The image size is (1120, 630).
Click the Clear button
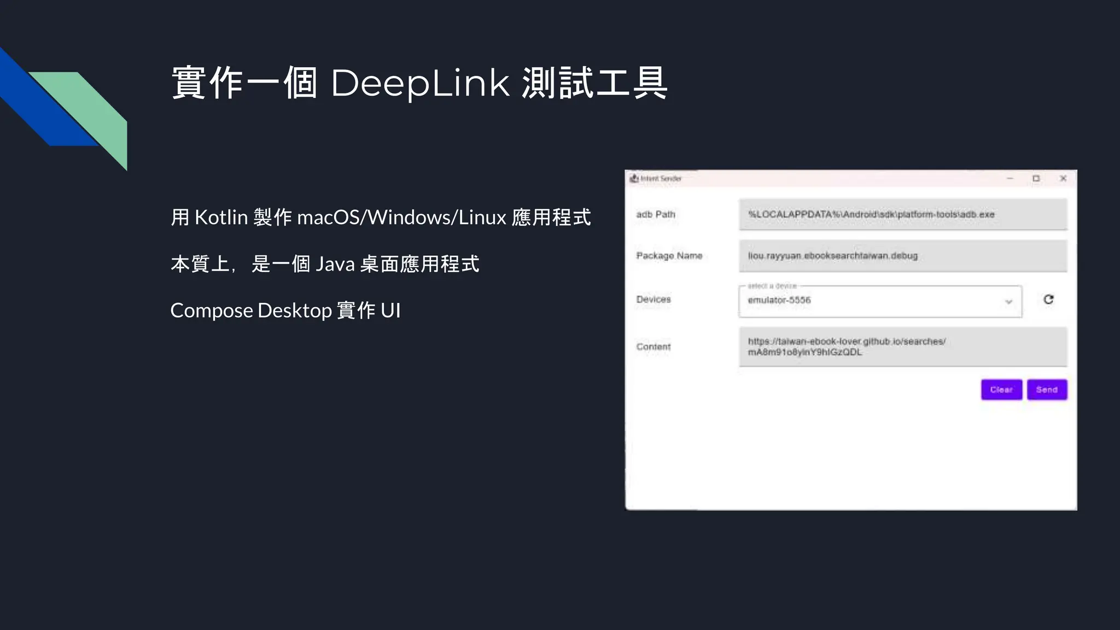pyautogui.click(x=1001, y=389)
